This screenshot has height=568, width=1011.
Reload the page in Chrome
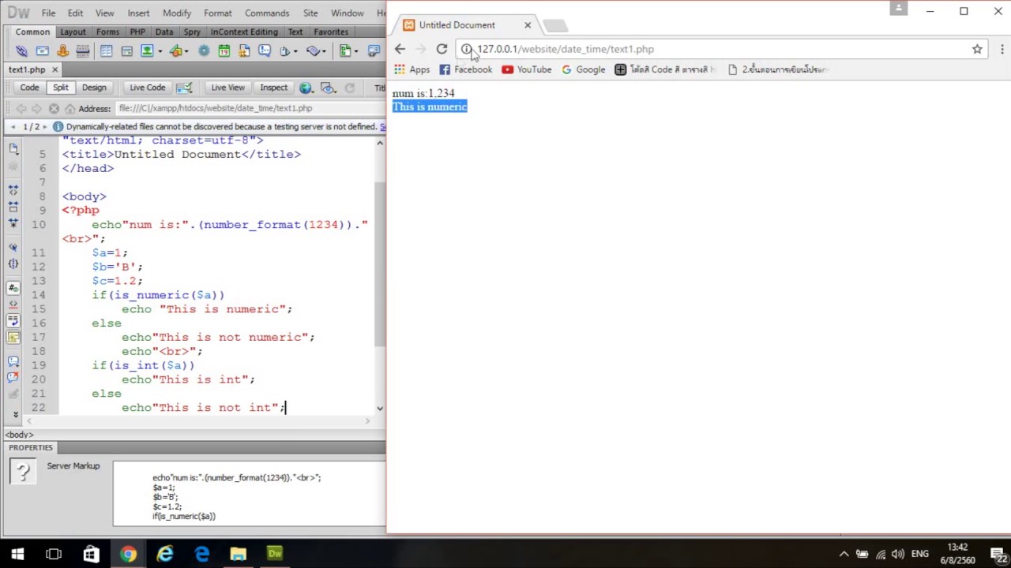click(442, 49)
